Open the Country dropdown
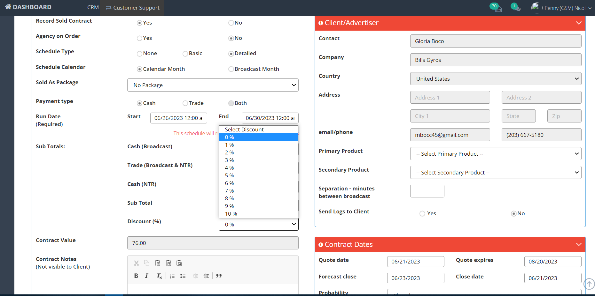595x296 pixels. (x=496, y=79)
